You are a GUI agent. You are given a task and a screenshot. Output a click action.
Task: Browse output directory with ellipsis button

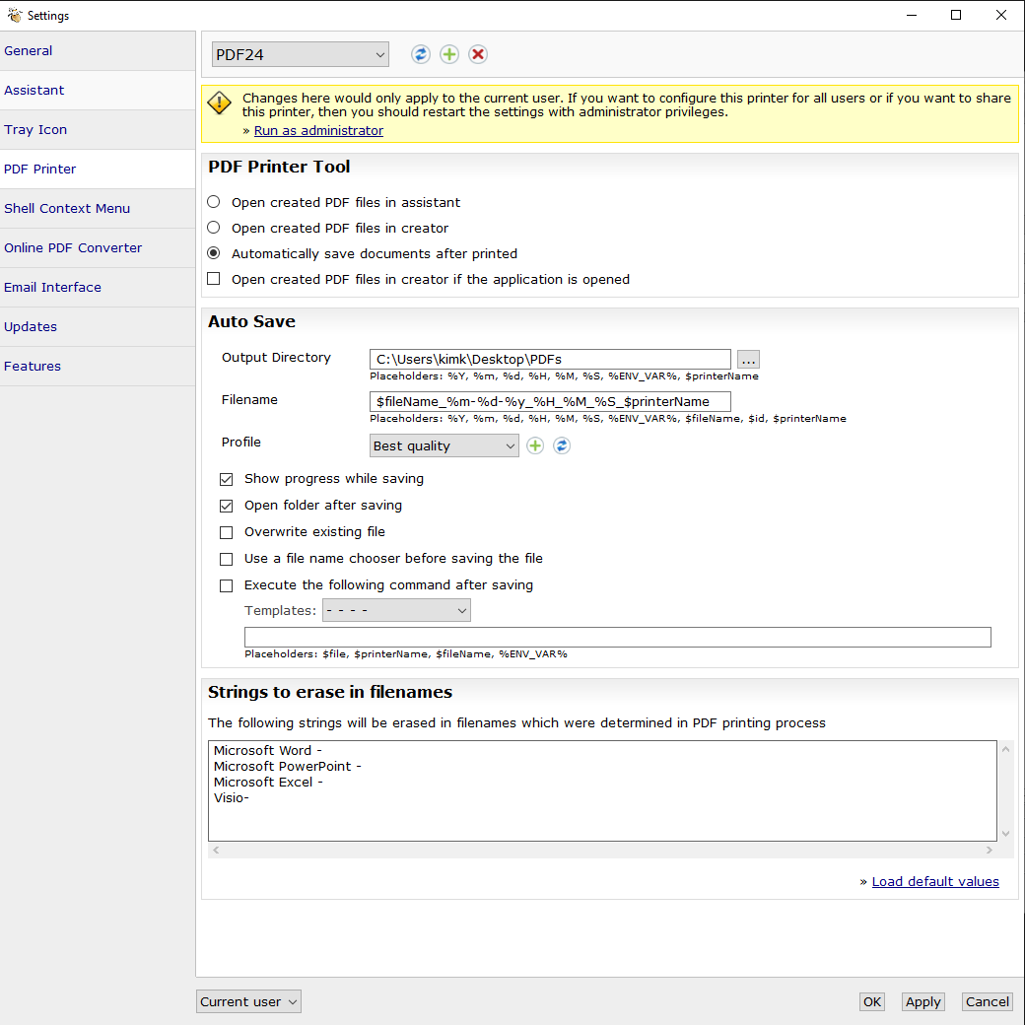tap(748, 360)
